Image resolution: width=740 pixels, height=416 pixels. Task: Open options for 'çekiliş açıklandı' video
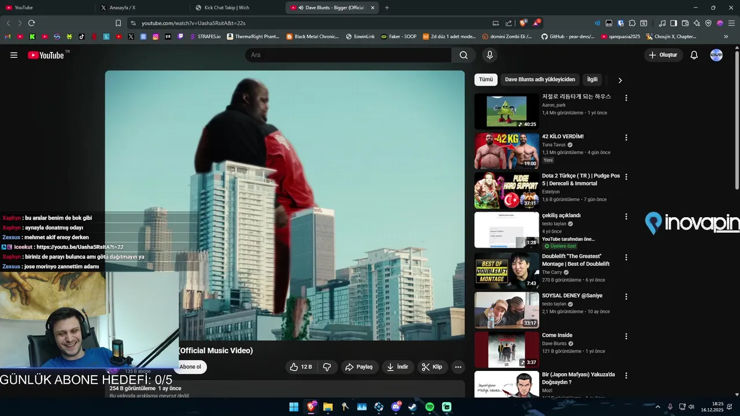click(626, 217)
